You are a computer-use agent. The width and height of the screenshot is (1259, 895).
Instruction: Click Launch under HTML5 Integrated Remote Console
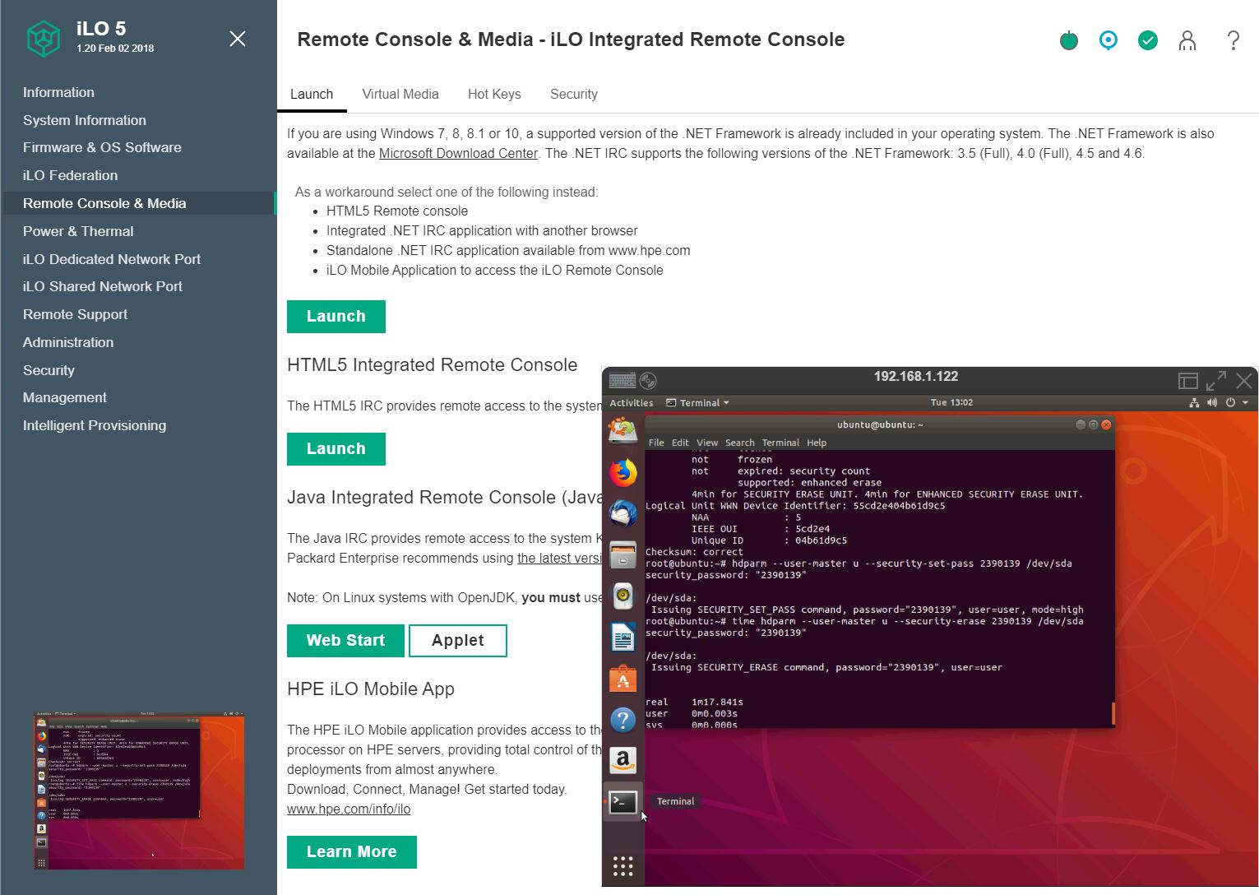(x=336, y=449)
